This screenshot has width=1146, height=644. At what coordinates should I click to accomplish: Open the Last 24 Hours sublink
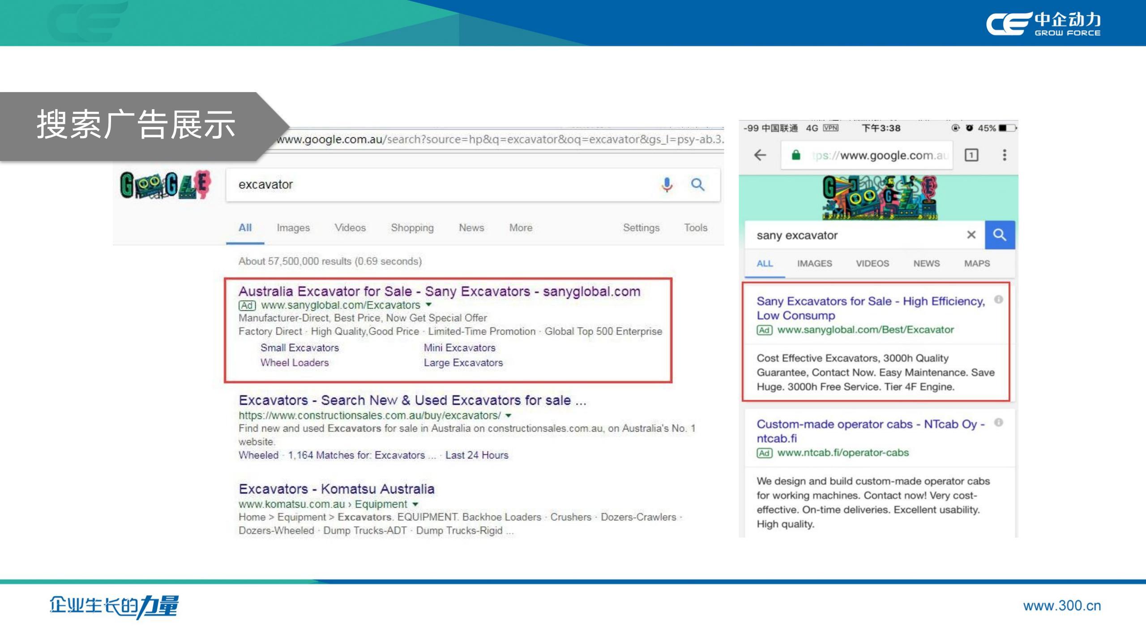(x=477, y=455)
